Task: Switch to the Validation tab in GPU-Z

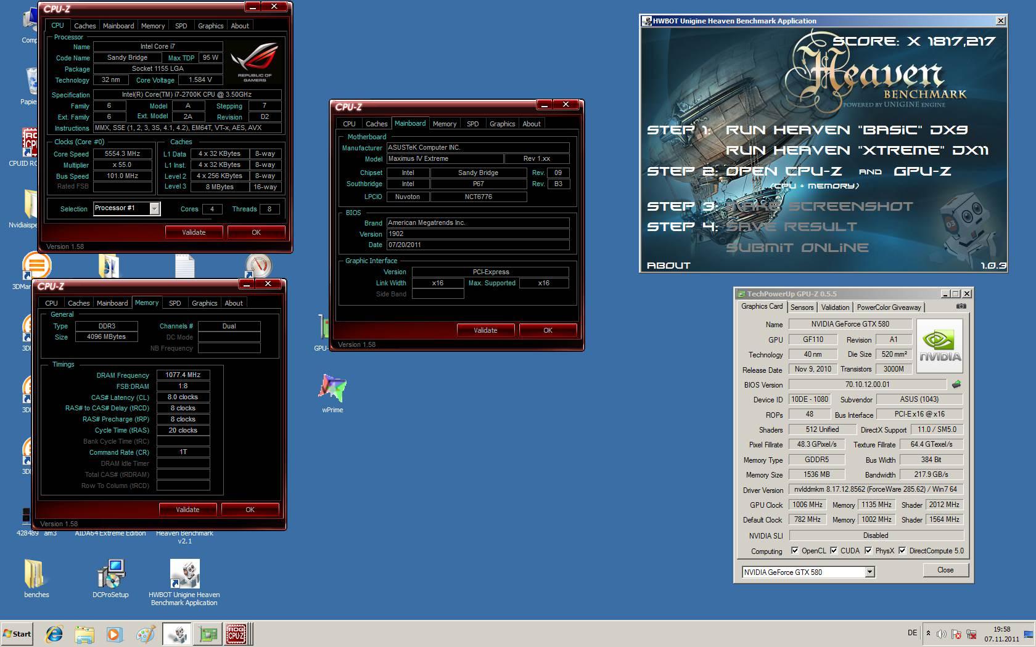Action: point(835,307)
